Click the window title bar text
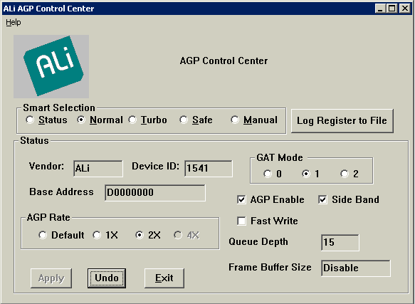The image size is (415, 304). (48, 9)
